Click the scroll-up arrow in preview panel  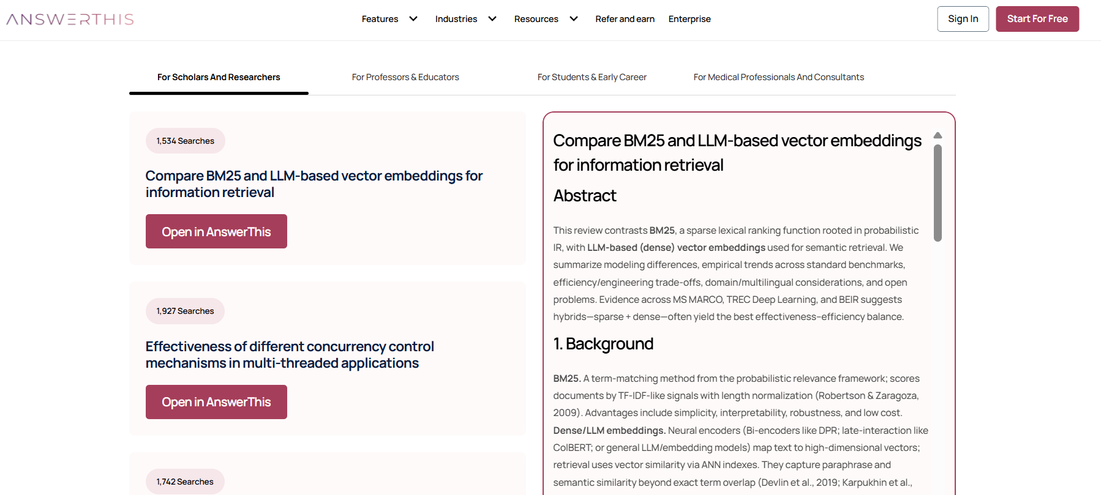[938, 135]
